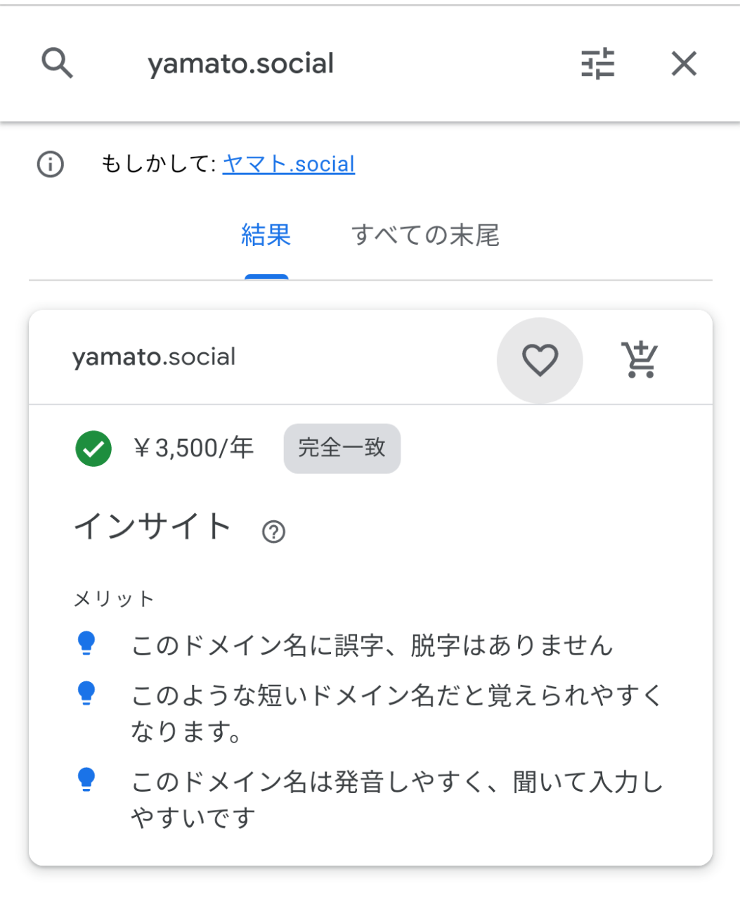Click the magnifying glass search icon
This screenshot has height=900, width=740.
tap(57, 63)
